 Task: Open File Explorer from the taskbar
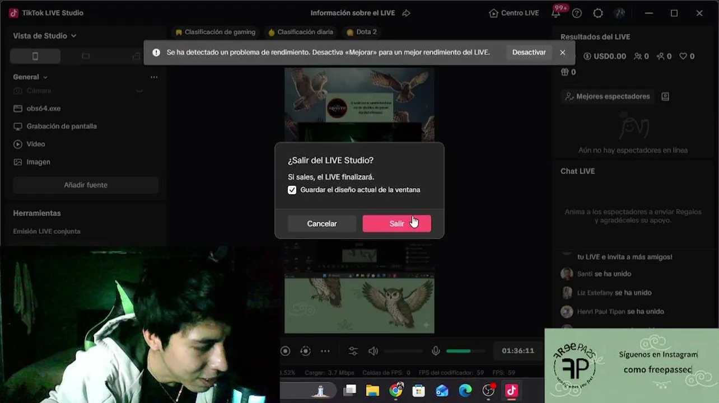point(372,391)
